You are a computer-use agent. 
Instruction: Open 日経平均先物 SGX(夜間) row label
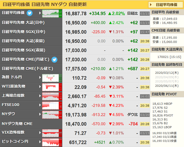pos(23,50)
